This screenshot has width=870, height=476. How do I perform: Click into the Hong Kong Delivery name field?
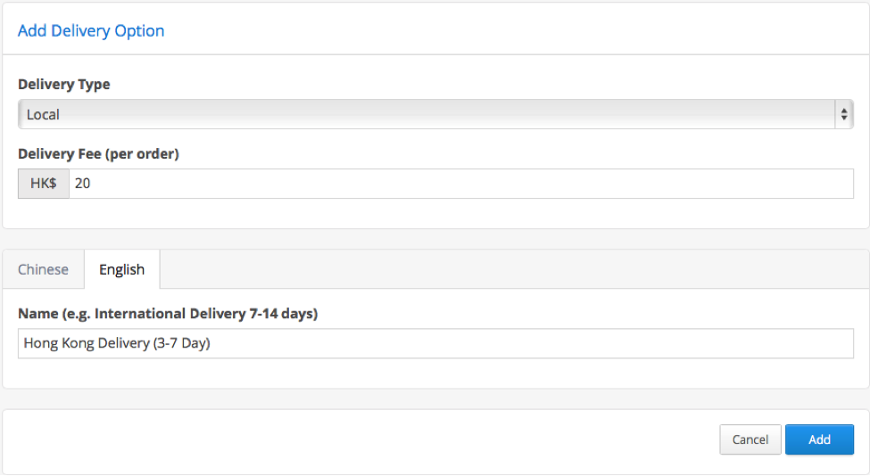(x=435, y=343)
